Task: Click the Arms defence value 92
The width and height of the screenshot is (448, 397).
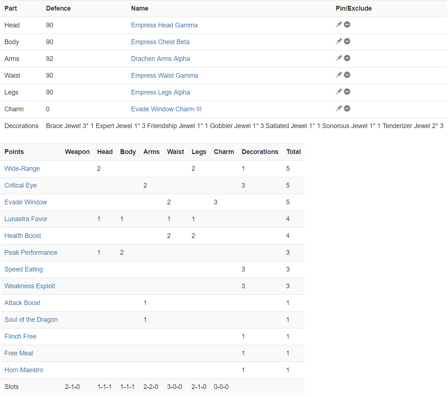Action: click(50, 59)
